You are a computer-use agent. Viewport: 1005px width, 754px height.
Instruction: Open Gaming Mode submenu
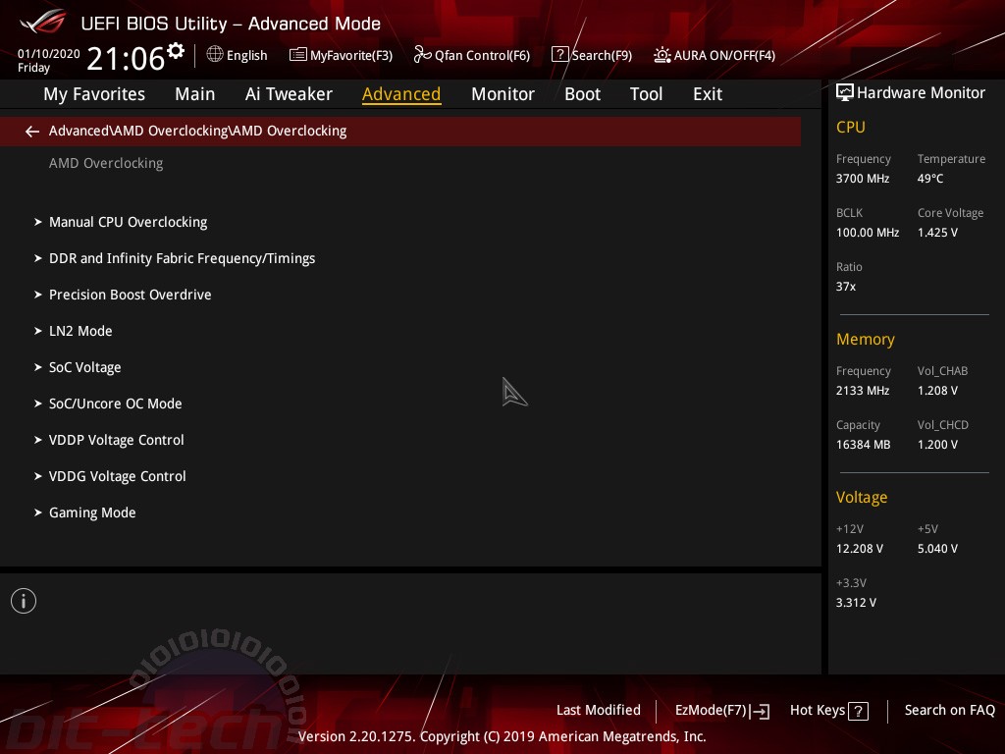coord(92,512)
